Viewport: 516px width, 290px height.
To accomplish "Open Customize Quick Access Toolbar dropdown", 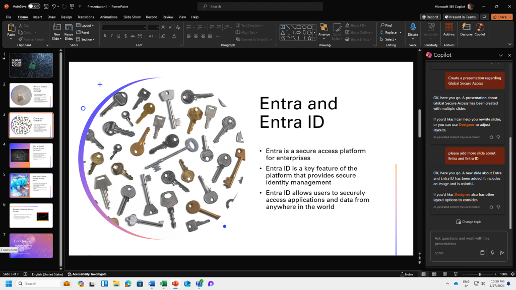I will pos(80,6).
